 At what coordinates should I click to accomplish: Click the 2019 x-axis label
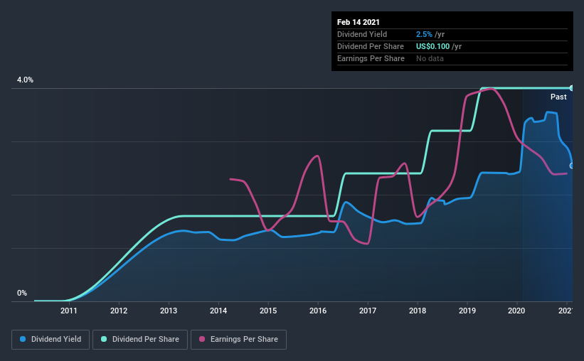pyautogui.click(x=467, y=311)
